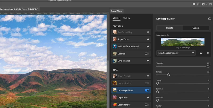Screen dimensions: 213x108
Task: Reset Landscape Mixer parameters with undo arrow
Action: (x=210, y=19)
